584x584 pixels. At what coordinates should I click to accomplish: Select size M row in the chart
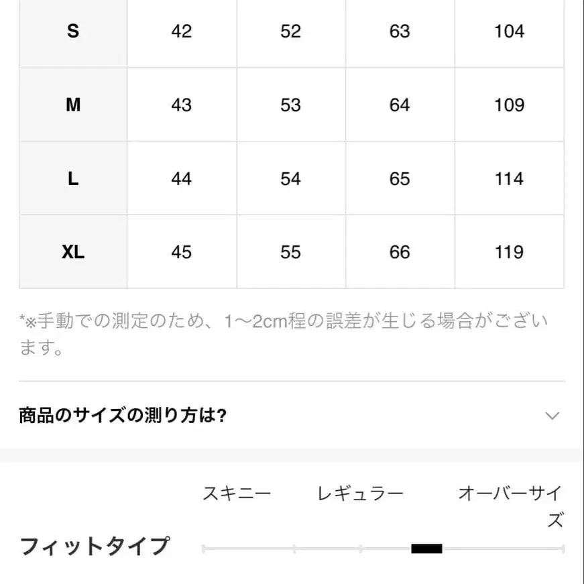point(72,105)
